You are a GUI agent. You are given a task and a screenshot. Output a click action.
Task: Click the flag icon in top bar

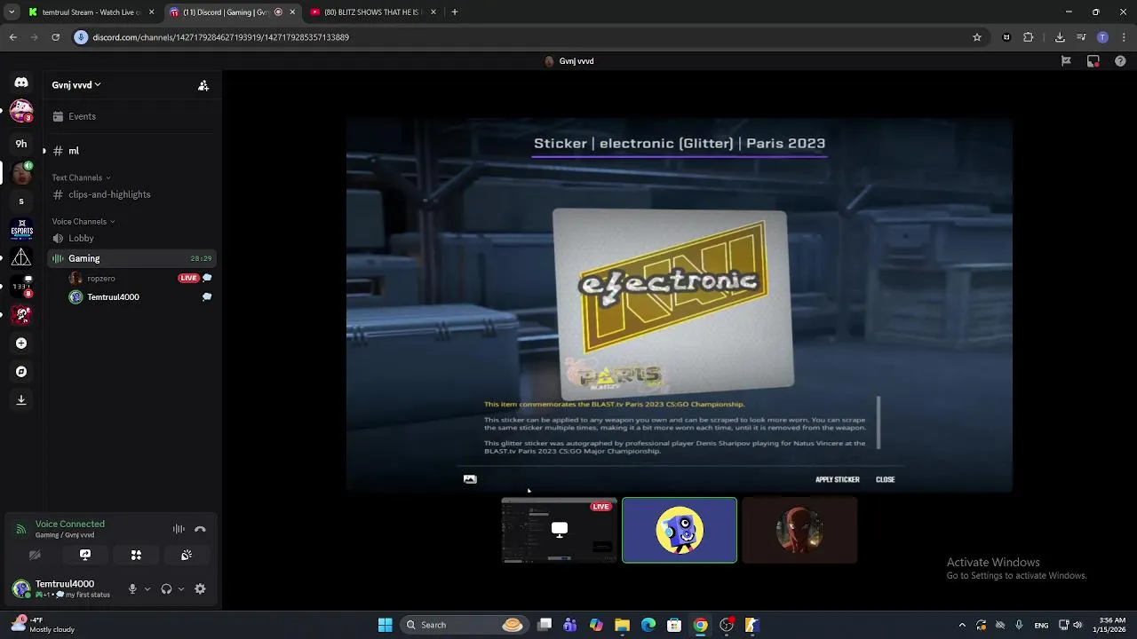pos(1066,61)
